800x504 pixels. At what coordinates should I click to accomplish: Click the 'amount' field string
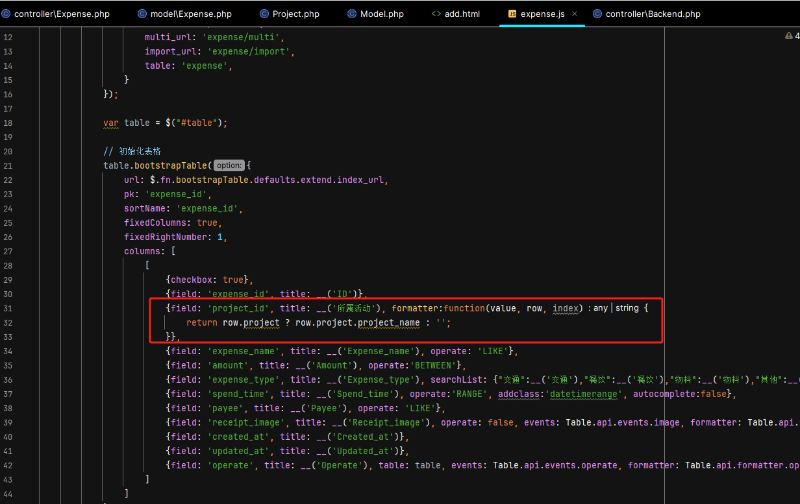tap(228, 365)
